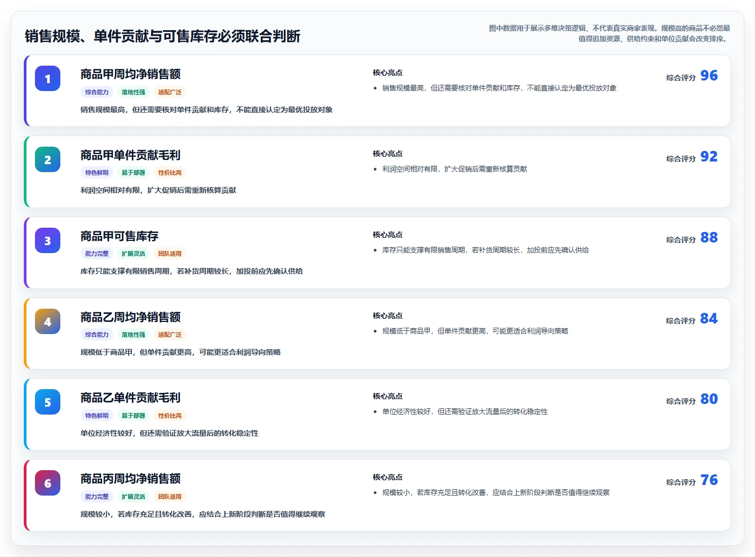
Task: Click 性价比高 tag under 商品甲单件贡献毛利
Action: (170, 173)
